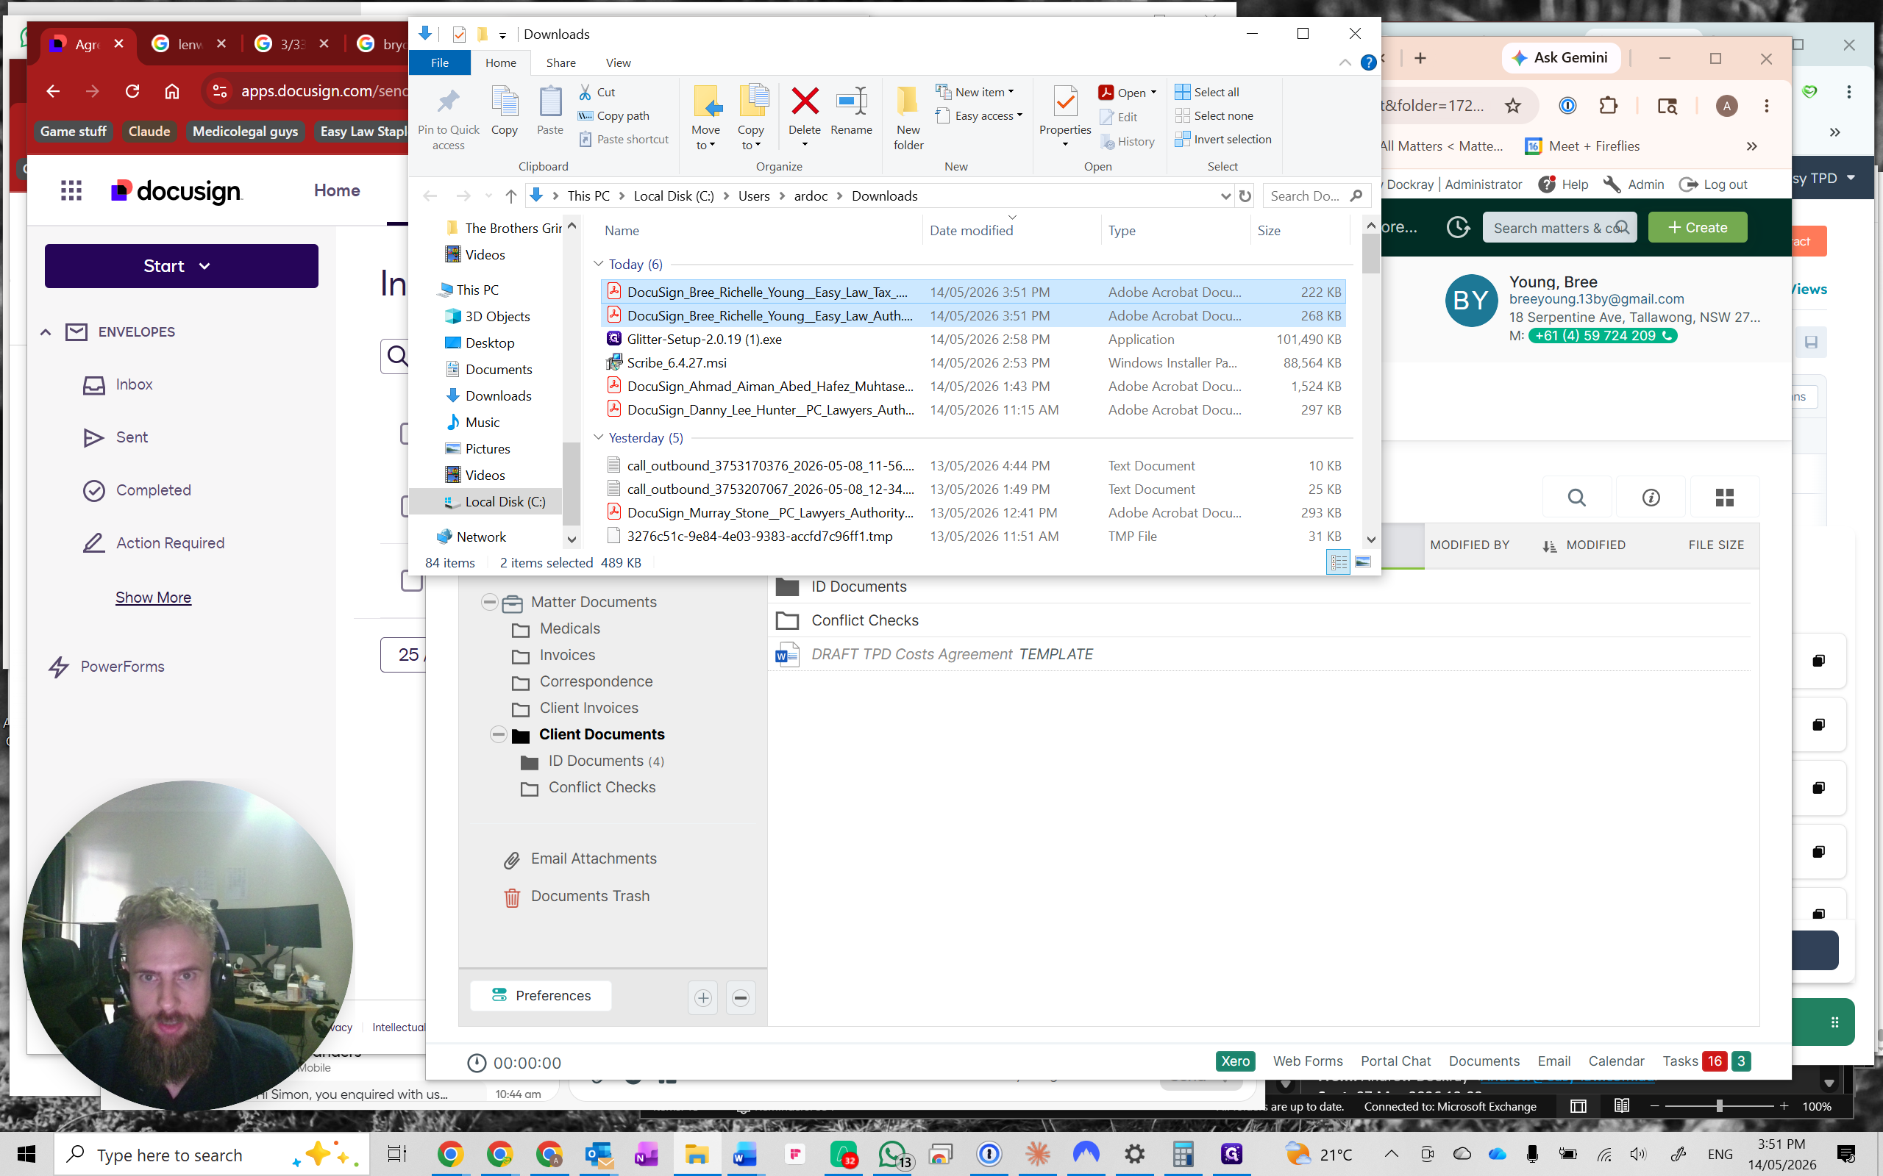This screenshot has width=1883, height=1176.
Task: Open File Explorer help question icon
Action: [x=1369, y=63]
